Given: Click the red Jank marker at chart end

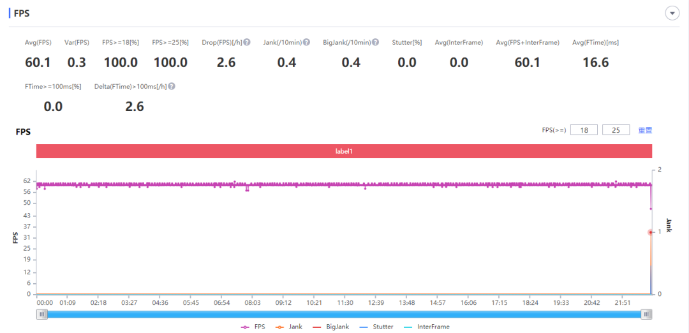Looking at the screenshot, I should pyautogui.click(x=651, y=232).
